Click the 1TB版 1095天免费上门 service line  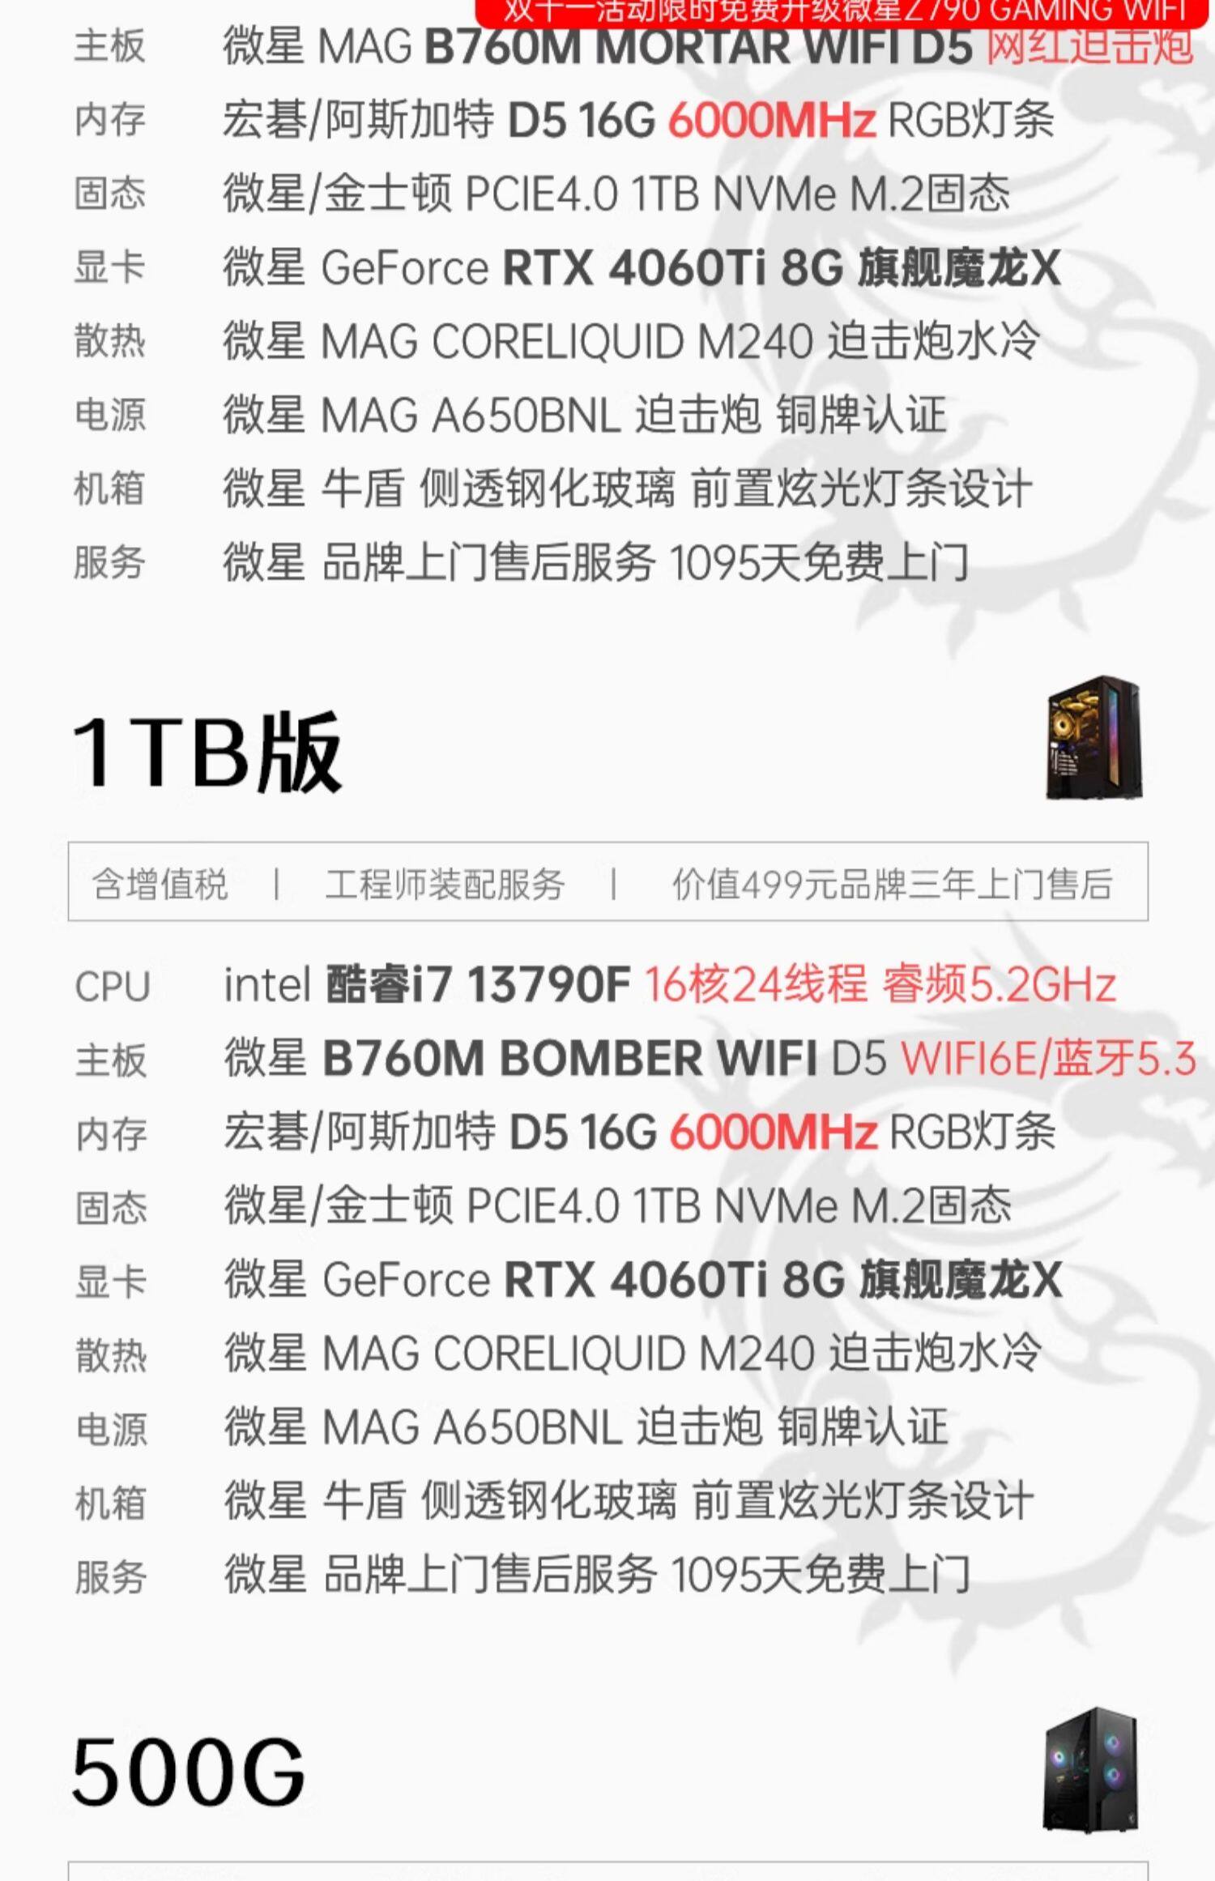[597, 1574]
